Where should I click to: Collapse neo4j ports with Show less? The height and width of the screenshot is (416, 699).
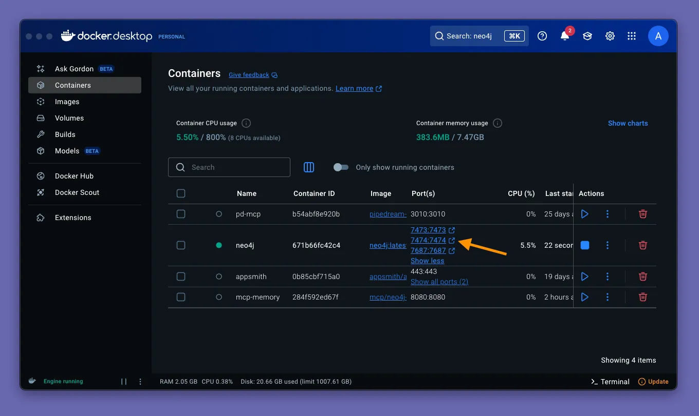(x=427, y=261)
